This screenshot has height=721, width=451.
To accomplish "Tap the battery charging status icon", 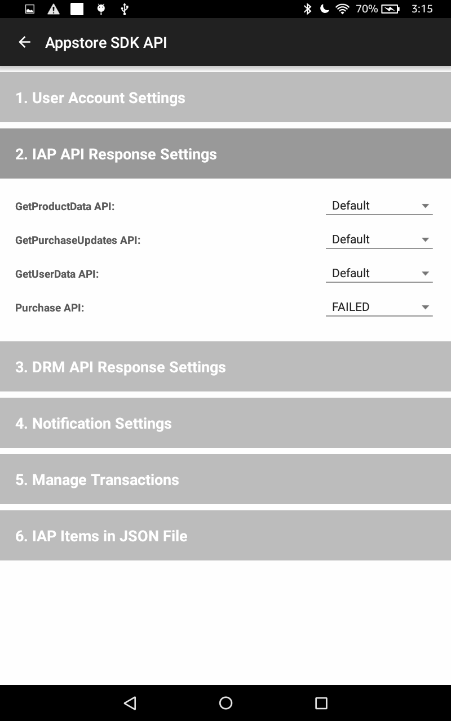I will (x=390, y=8).
